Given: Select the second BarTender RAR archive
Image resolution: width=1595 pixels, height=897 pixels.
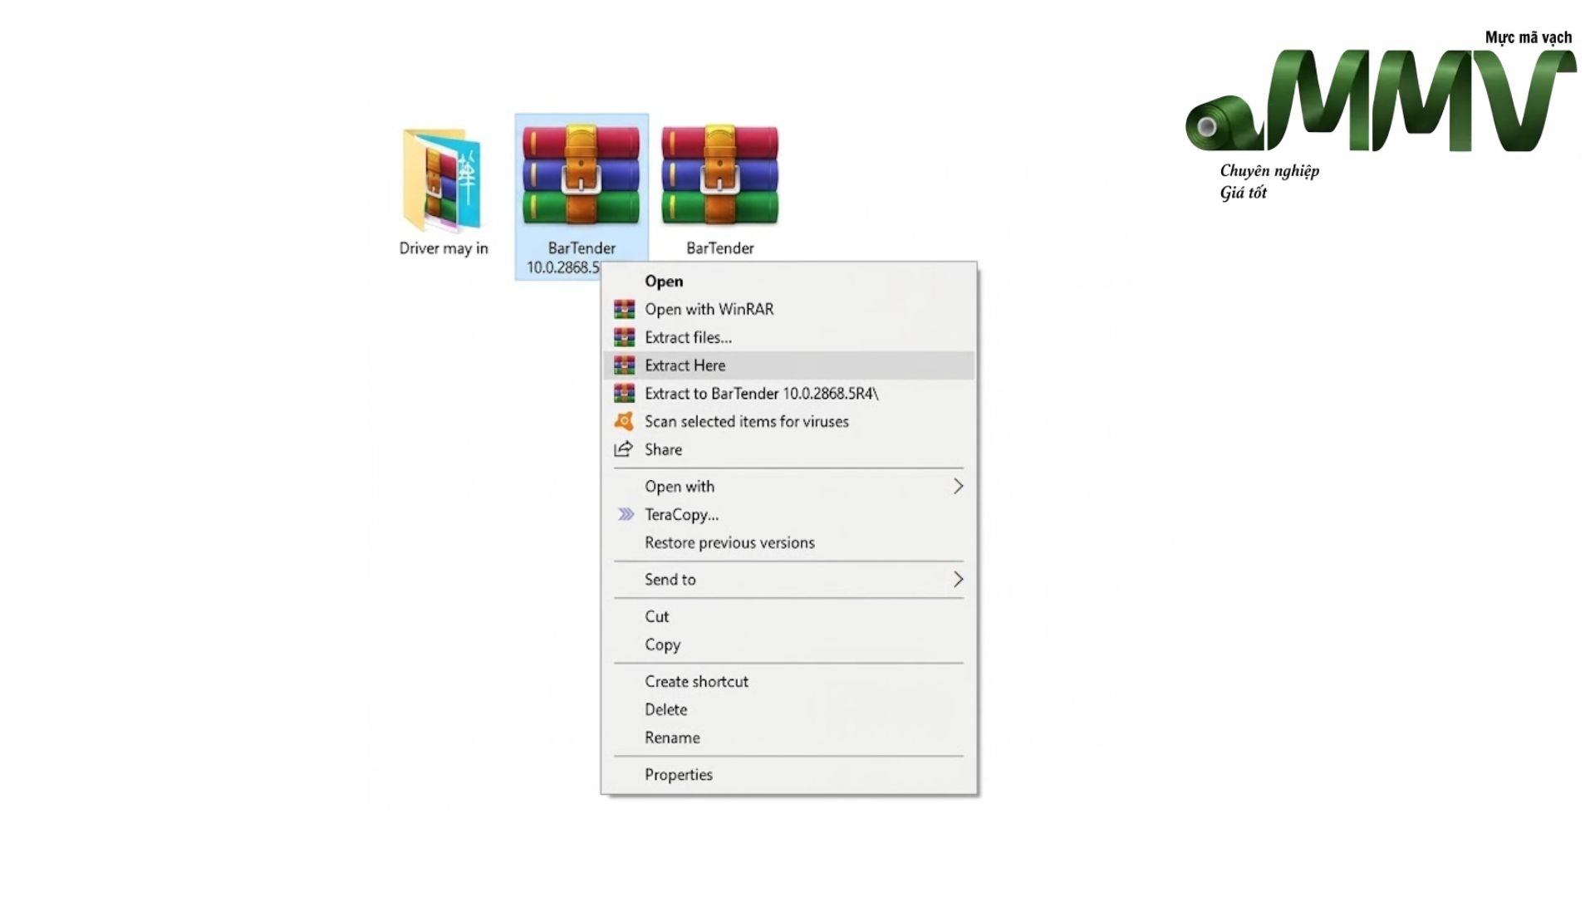Looking at the screenshot, I should [719, 175].
